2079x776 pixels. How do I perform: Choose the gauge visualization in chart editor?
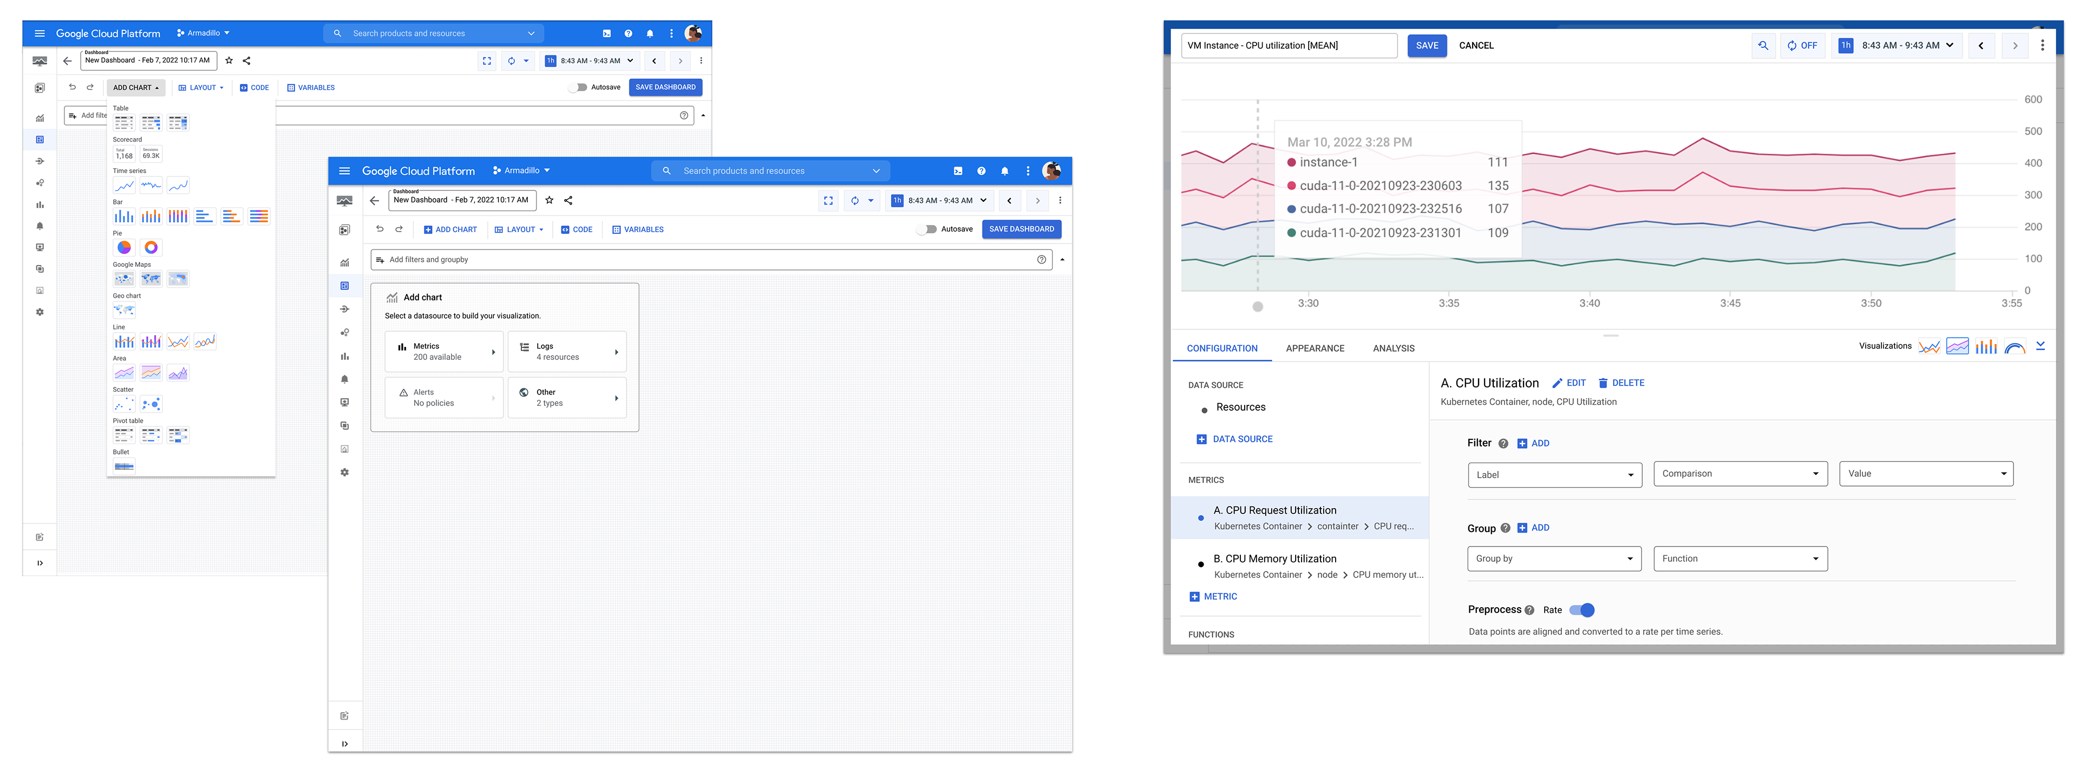2015,347
